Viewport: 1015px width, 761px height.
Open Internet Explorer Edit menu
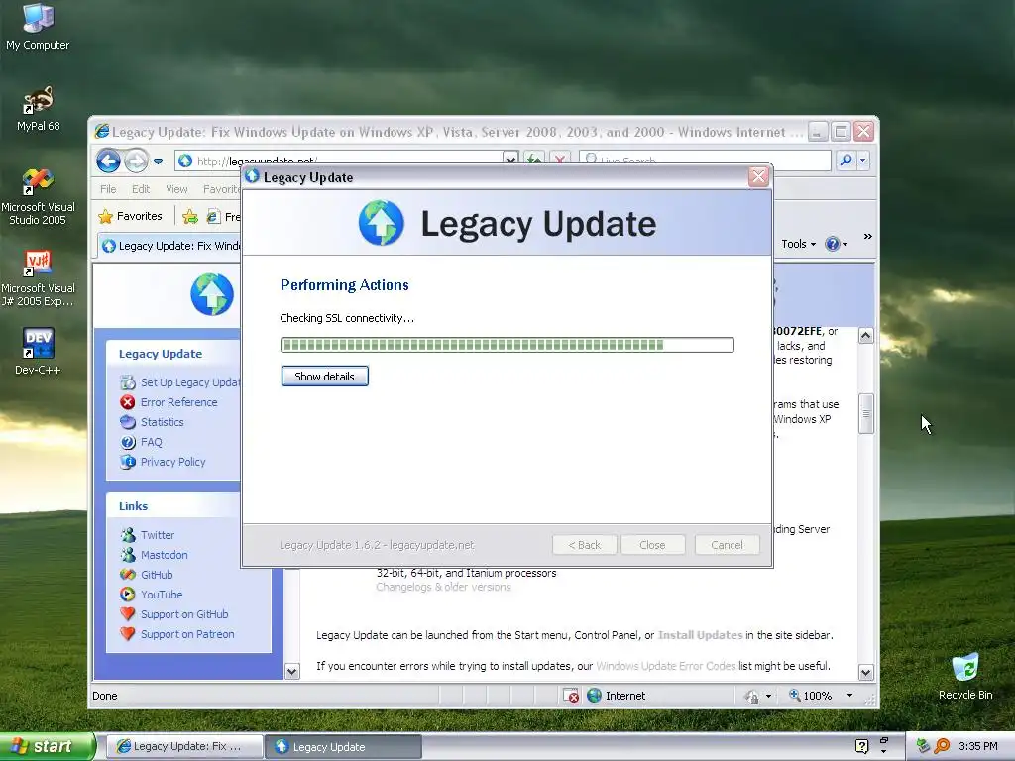141,189
